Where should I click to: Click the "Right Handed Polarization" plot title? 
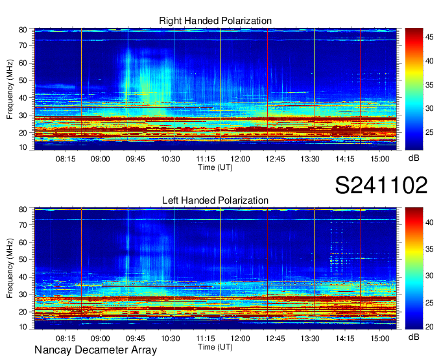tap(215, 21)
